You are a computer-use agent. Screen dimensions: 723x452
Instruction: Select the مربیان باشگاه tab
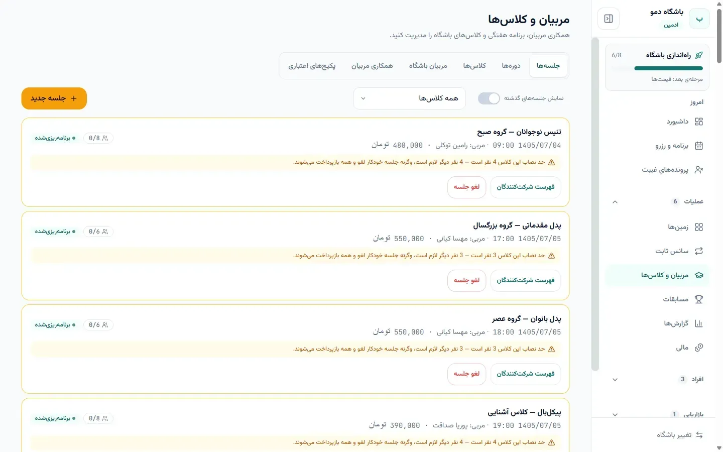428,66
